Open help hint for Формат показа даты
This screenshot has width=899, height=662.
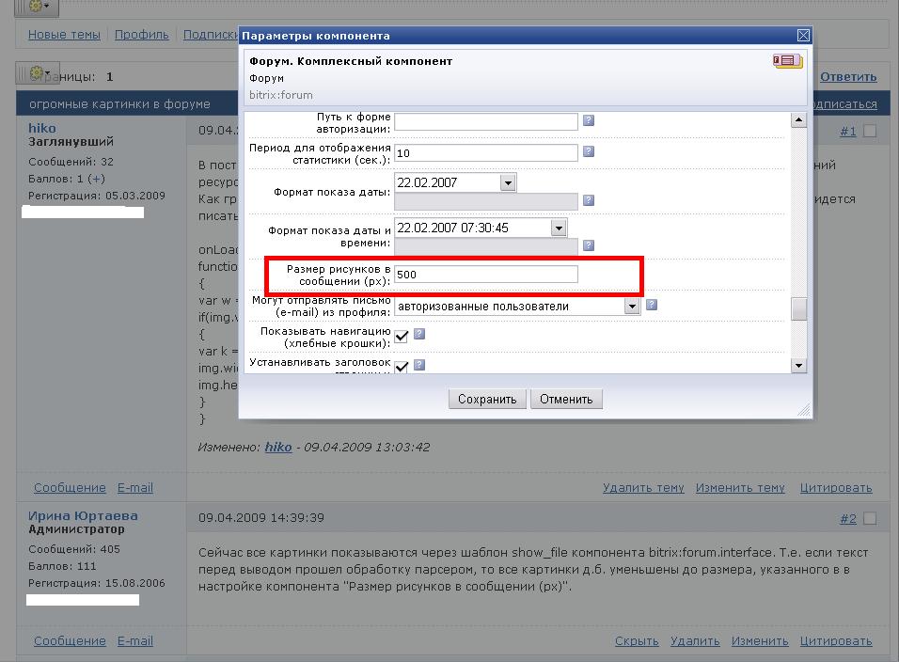[x=589, y=200]
